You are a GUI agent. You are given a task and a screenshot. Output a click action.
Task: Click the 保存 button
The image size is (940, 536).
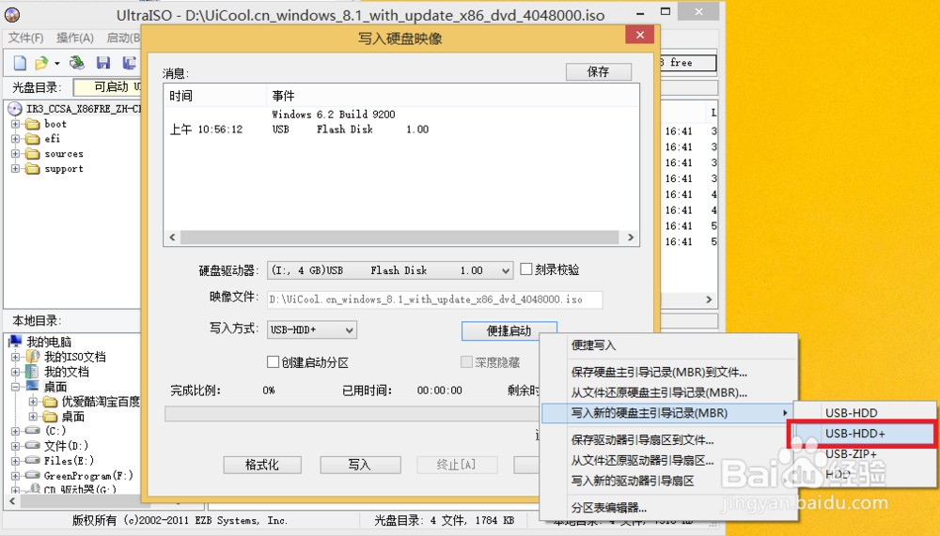598,72
